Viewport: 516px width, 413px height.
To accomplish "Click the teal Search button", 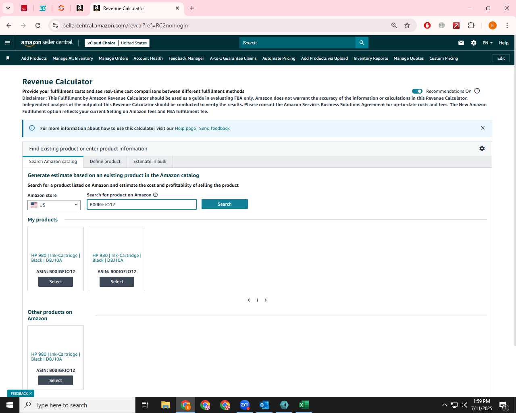I will tap(225, 204).
